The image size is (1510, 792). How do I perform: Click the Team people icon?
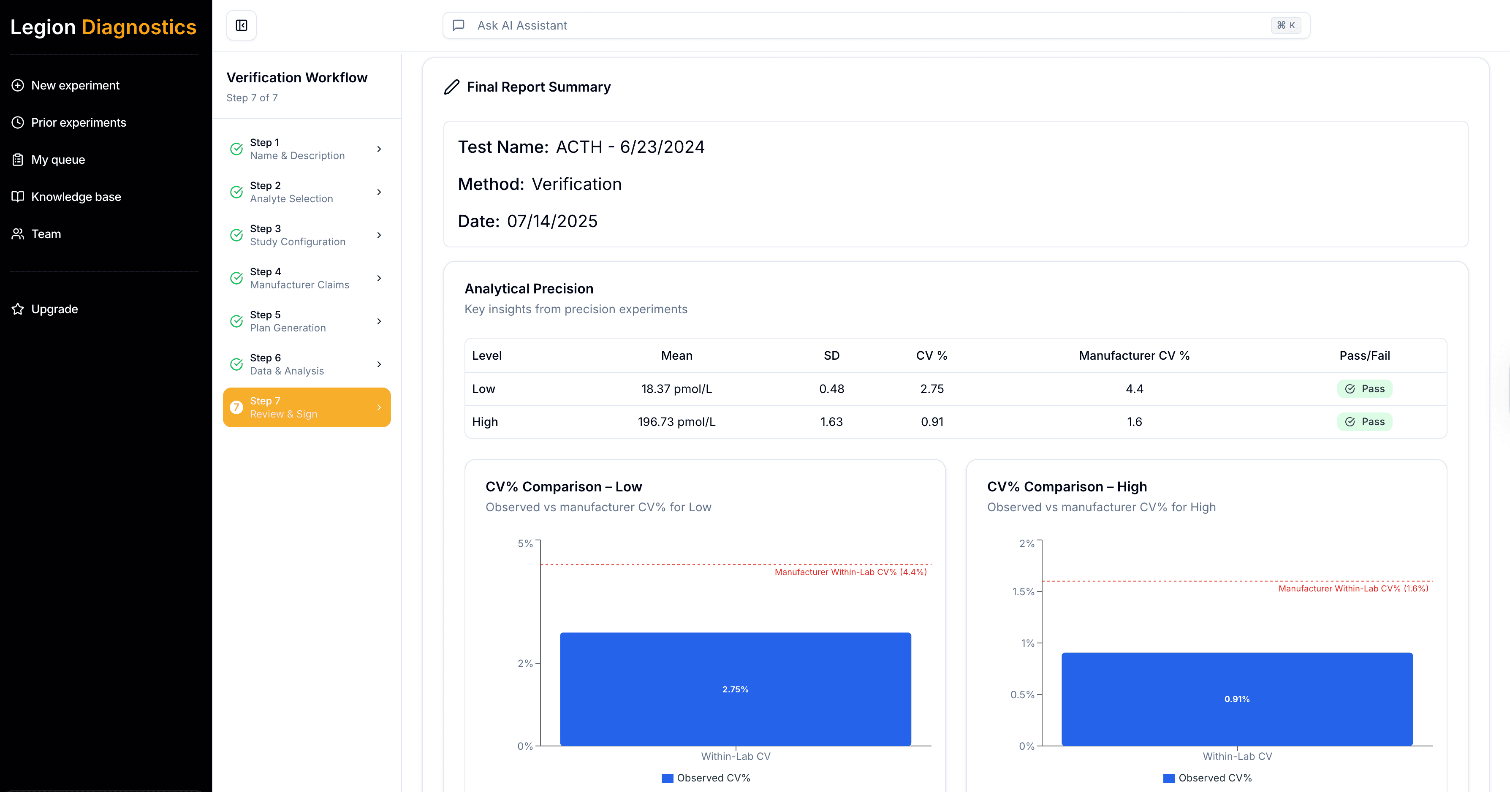coord(18,234)
